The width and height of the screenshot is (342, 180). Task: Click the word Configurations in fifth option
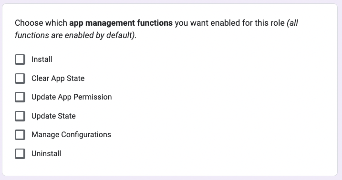click(x=86, y=135)
